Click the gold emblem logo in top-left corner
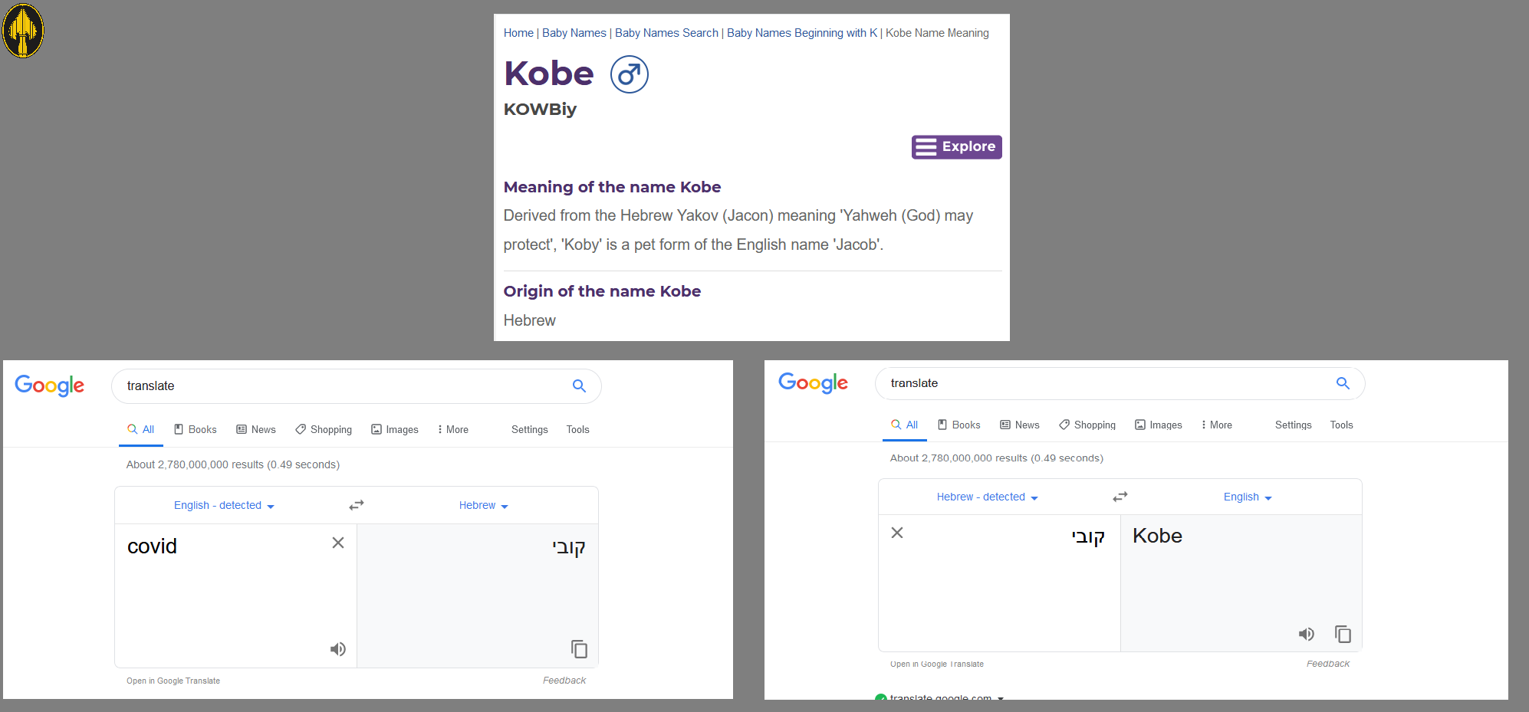Screen dimensions: 1529x712 coord(23,31)
